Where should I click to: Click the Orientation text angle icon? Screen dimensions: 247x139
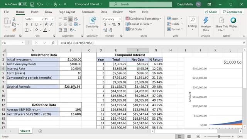click(x=72, y=30)
